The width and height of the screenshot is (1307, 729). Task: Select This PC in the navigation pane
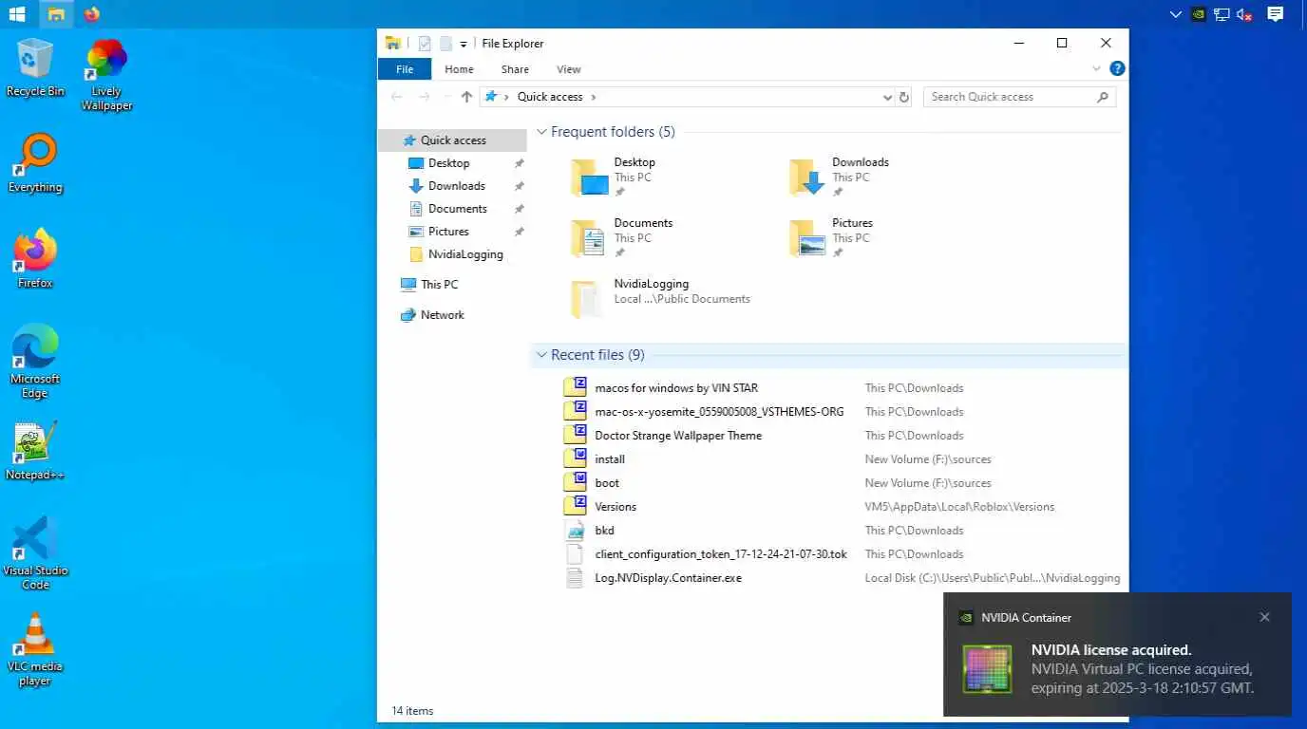[439, 285]
